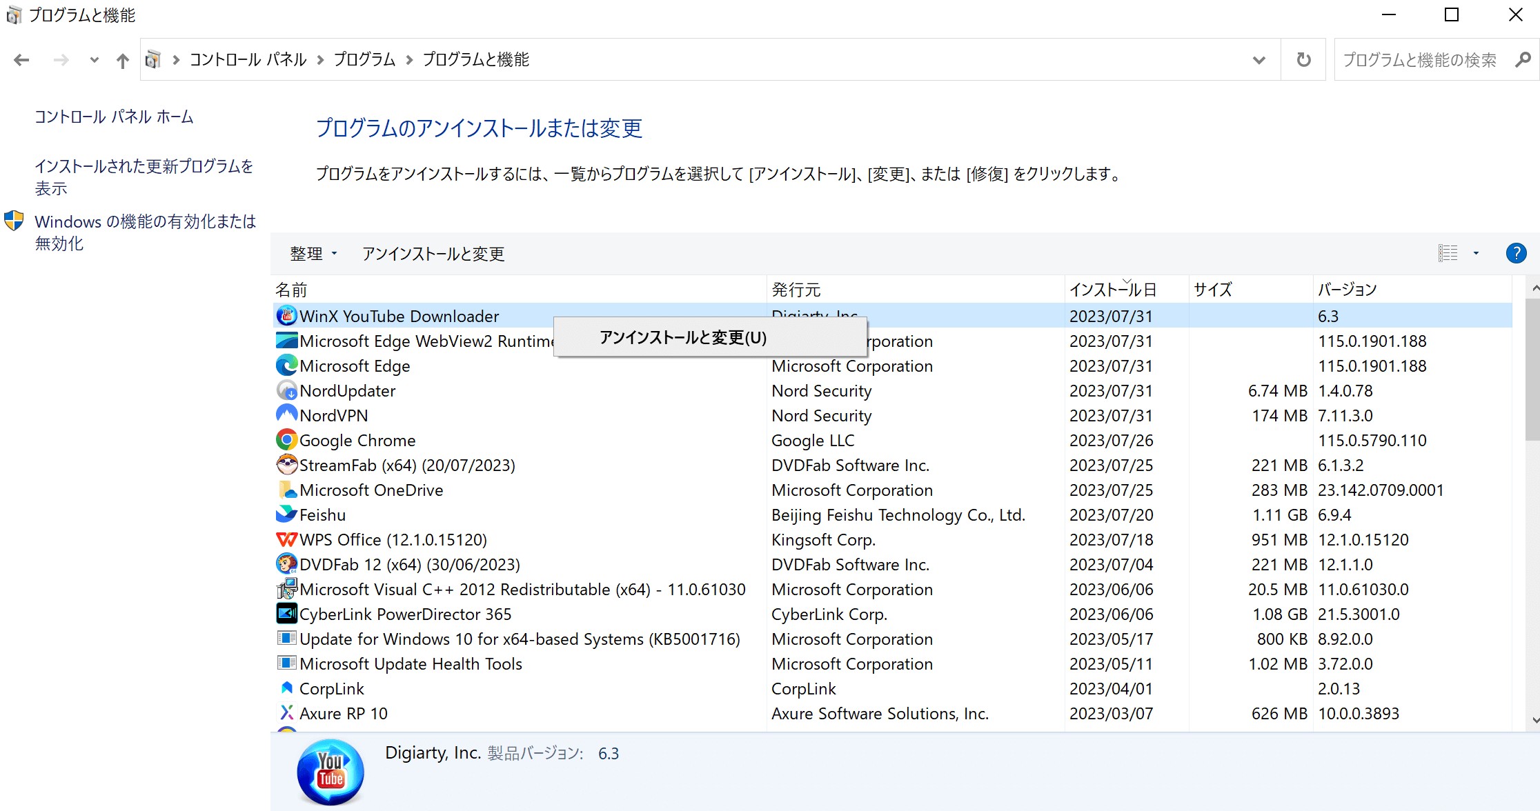
Task: Open the コントロール パネル ホーム link
Action: [x=114, y=117]
